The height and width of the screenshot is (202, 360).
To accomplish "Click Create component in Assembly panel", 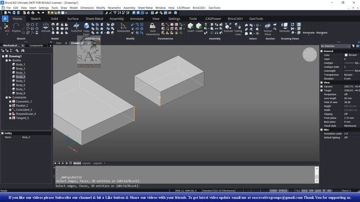I will click(199, 27).
